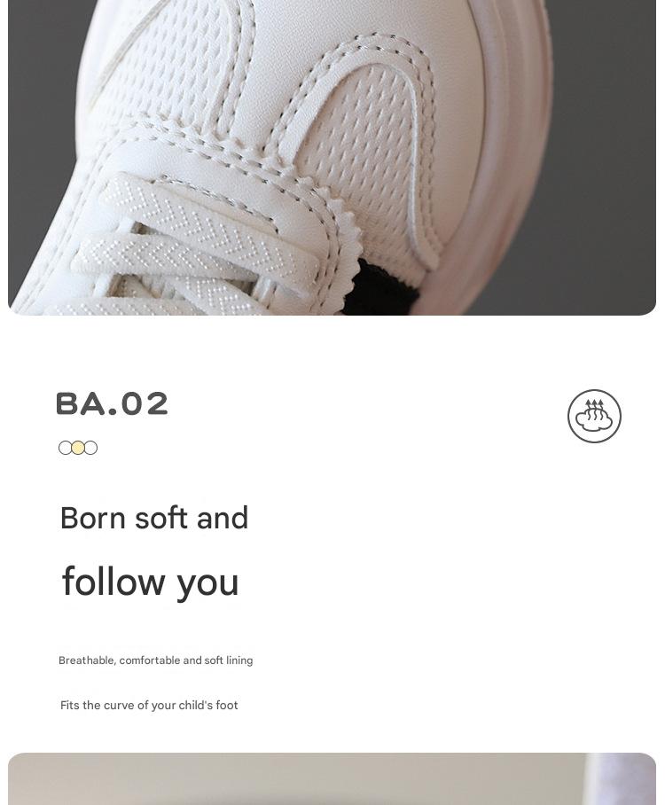Image resolution: width=665 pixels, height=805 pixels.
Task: Click the "Born soft and" headline
Action: (x=154, y=518)
